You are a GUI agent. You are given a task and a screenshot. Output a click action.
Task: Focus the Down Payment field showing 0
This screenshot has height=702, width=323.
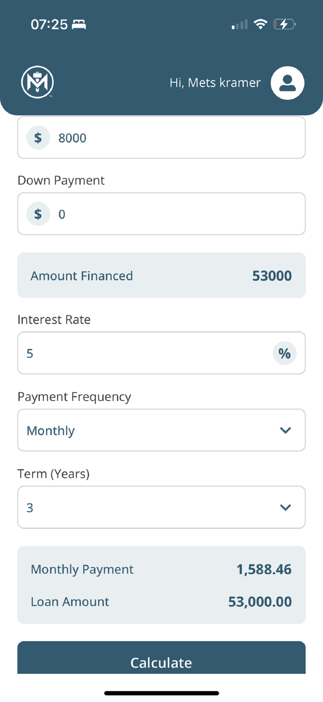click(x=161, y=214)
